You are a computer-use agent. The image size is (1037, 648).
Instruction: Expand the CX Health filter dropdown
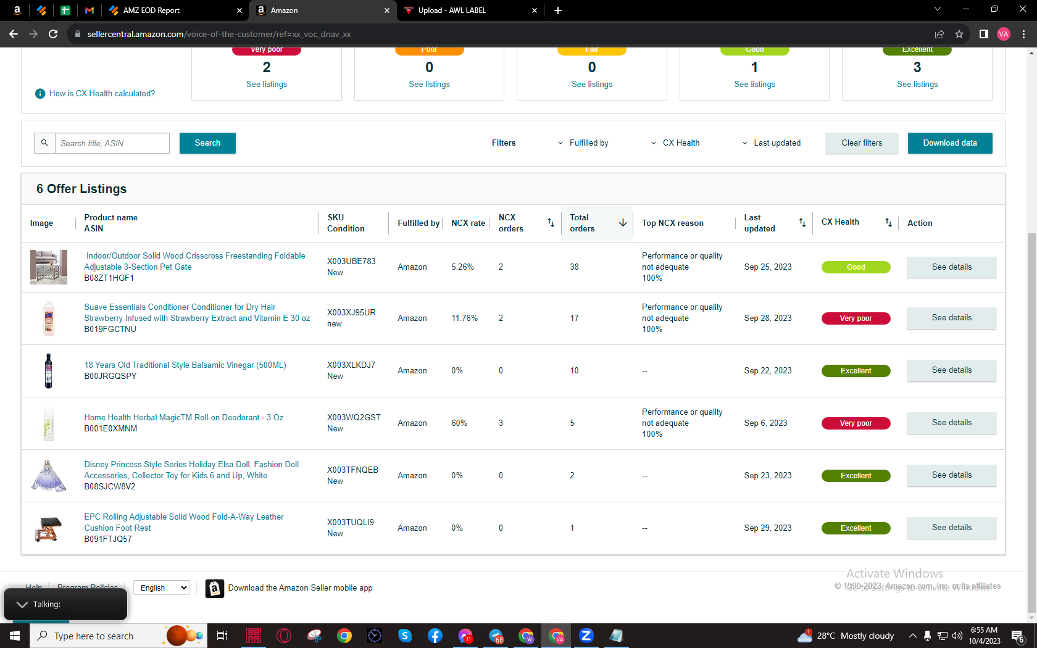click(675, 143)
